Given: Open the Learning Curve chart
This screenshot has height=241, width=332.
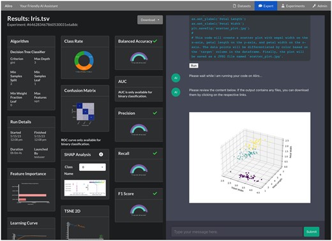Looking at the screenshot, I should [x=31, y=235].
